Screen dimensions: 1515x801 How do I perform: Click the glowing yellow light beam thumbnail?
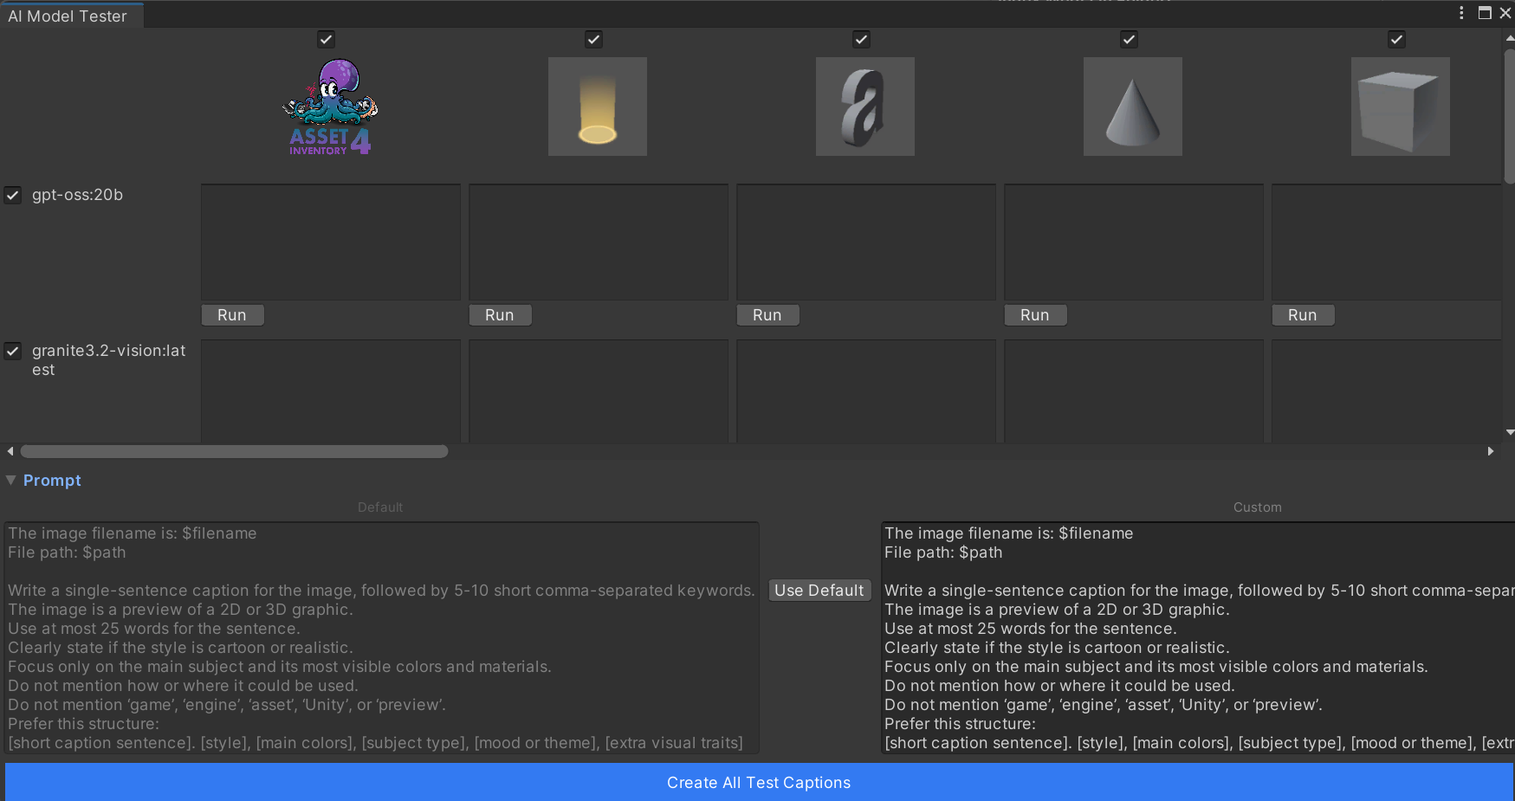coord(598,107)
